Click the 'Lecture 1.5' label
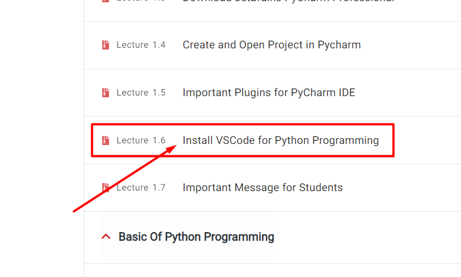 point(141,93)
